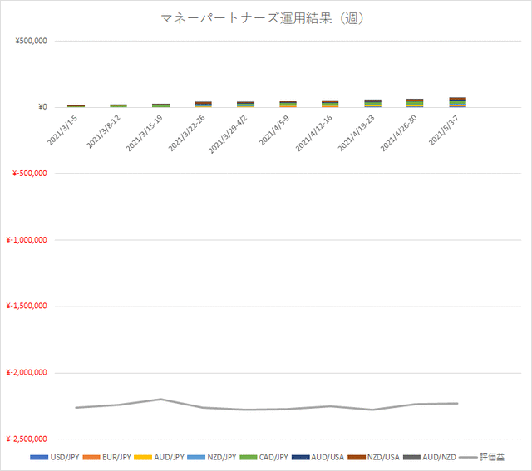Select the CAD/JPY legend color swatch
Viewport: 532px width, 471px height.
coord(249,458)
